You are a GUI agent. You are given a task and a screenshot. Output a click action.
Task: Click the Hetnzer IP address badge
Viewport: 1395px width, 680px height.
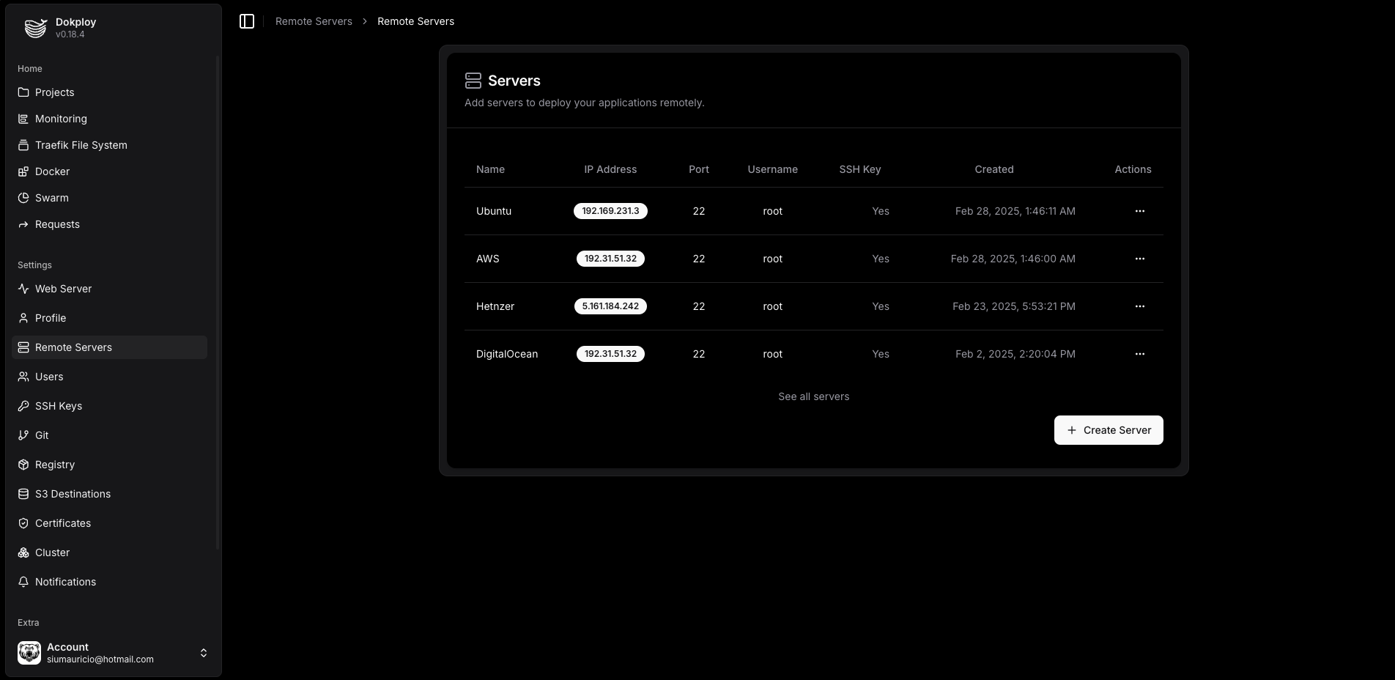click(610, 306)
